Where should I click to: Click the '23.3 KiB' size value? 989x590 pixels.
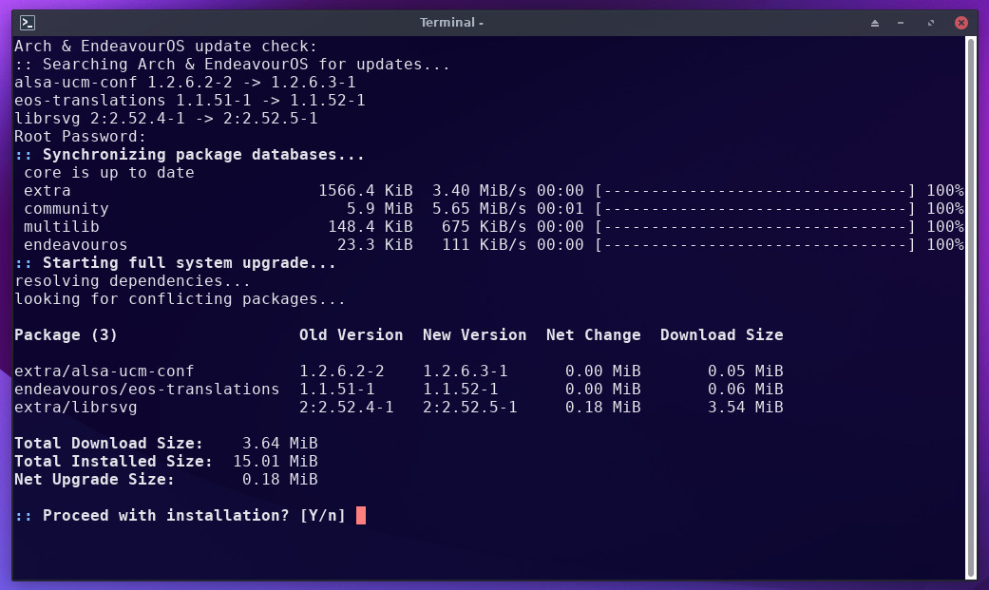(x=374, y=245)
